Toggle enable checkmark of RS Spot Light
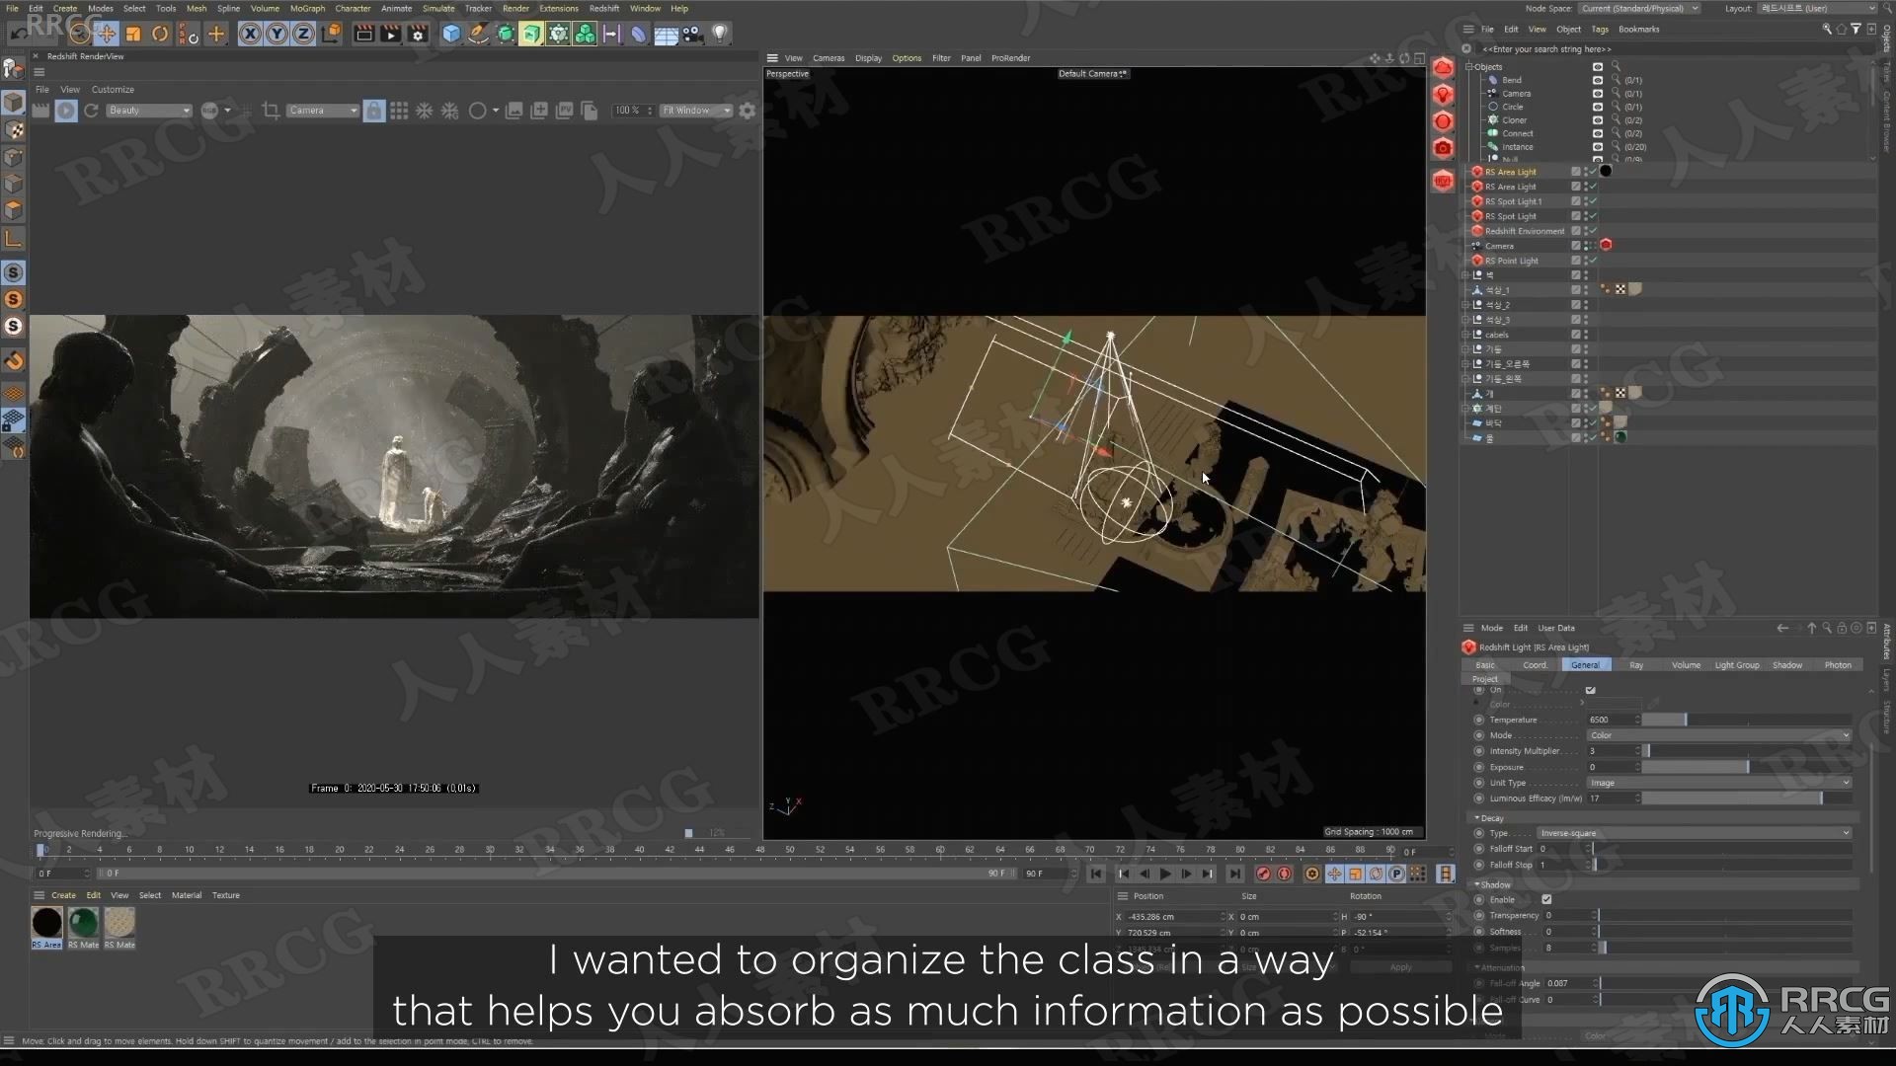Viewport: 1896px width, 1066px height. [x=1592, y=216]
